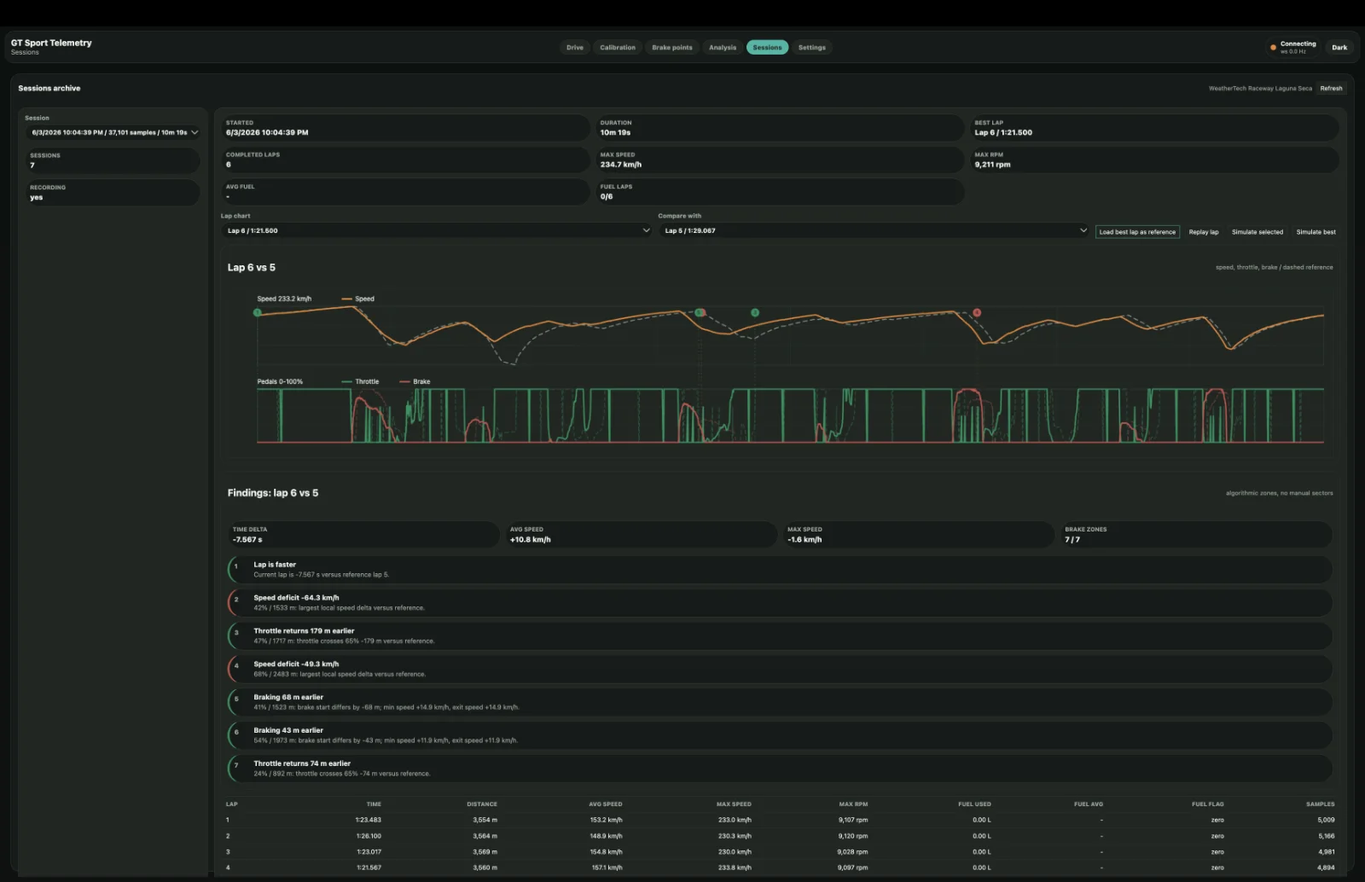The height and width of the screenshot is (882, 1365).
Task: Click Refresh in Sessions archive
Action: point(1331,89)
